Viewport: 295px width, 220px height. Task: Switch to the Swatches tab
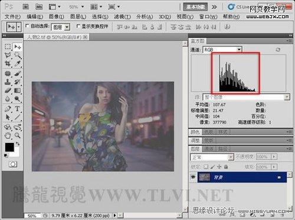click(209, 132)
